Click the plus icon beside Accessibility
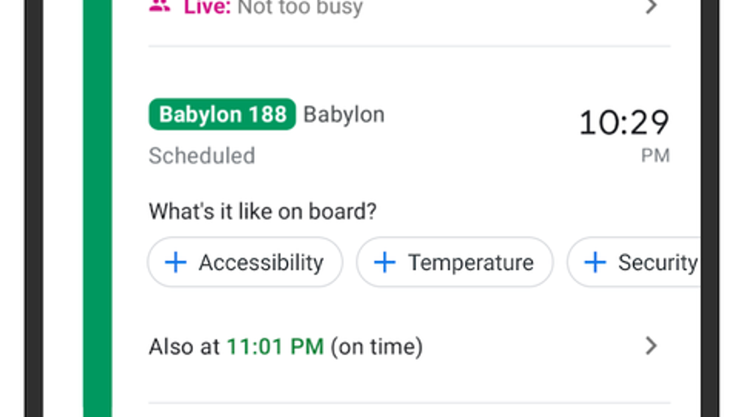Image resolution: width=742 pixels, height=417 pixels. click(x=176, y=262)
